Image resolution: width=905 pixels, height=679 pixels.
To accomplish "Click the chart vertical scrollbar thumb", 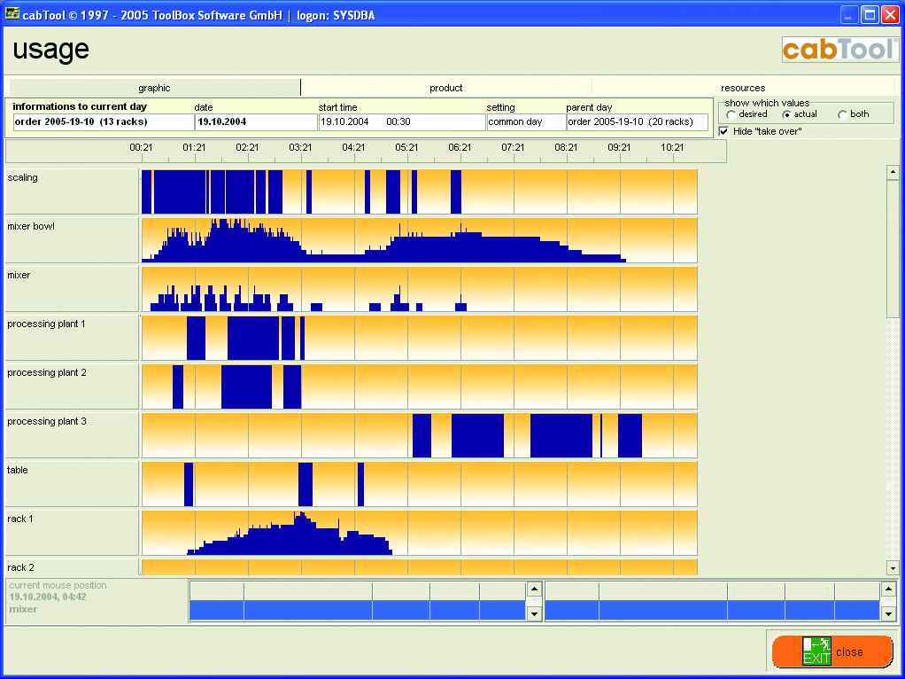I will point(893,248).
